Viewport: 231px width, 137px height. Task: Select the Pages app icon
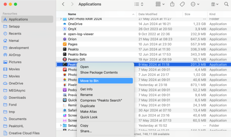[x=65, y=44]
